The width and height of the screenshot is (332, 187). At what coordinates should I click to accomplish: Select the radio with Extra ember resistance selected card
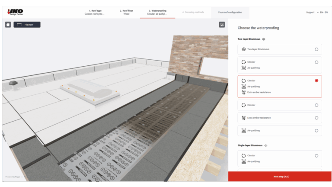point(316,81)
